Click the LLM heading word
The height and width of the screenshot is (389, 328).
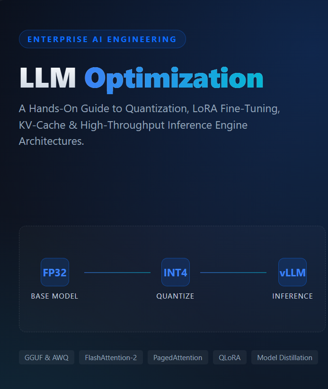coord(48,78)
